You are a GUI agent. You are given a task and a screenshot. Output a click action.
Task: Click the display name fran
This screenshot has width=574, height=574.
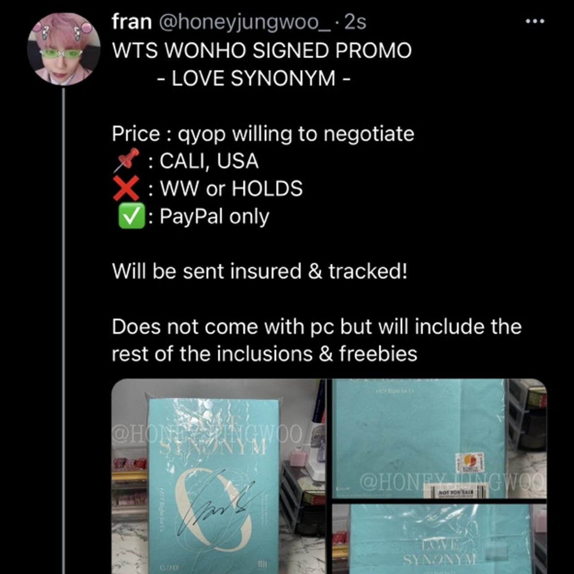pyautogui.click(x=131, y=22)
